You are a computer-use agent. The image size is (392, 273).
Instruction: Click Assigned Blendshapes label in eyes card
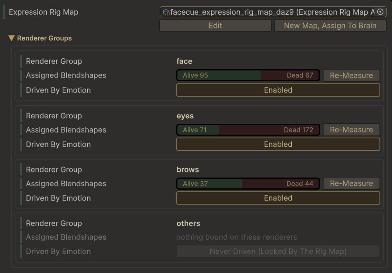[66, 130]
